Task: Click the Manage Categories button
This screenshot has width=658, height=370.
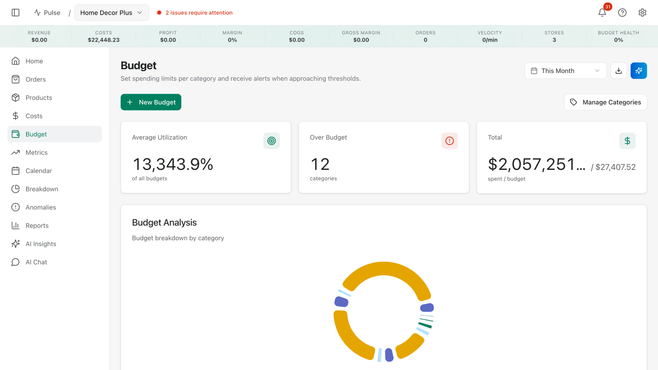Action: coord(605,102)
